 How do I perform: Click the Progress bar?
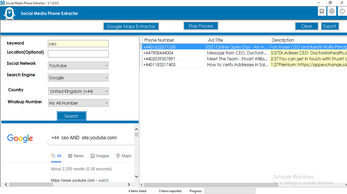pos(230,191)
